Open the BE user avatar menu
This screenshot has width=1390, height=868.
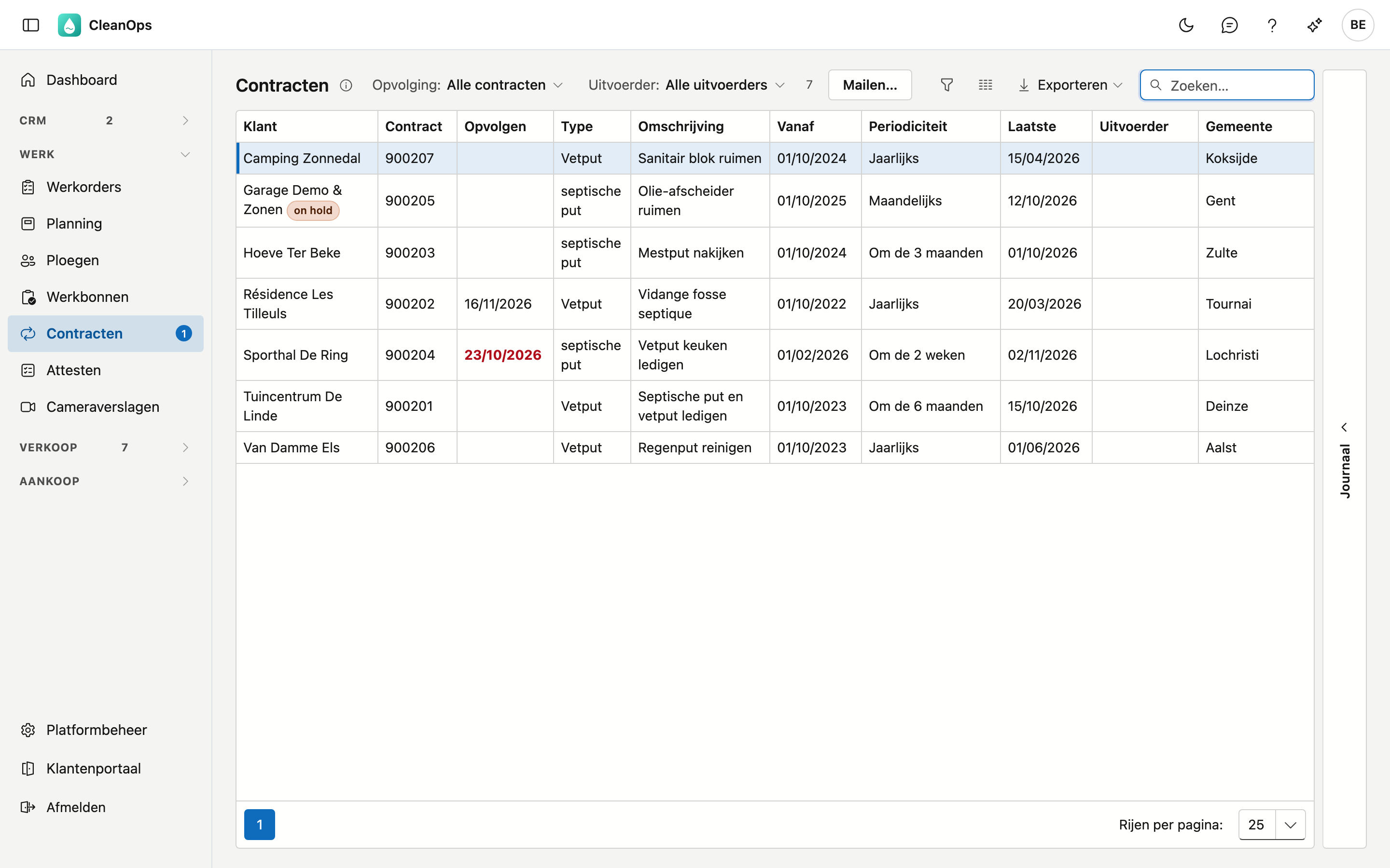tap(1358, 25)
